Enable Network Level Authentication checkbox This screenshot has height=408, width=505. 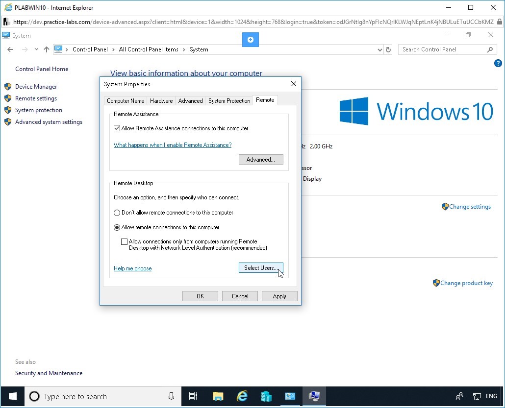[x=125, y=241]
